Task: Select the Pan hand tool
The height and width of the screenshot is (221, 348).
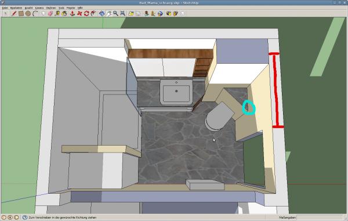Action: click(109, 13)
